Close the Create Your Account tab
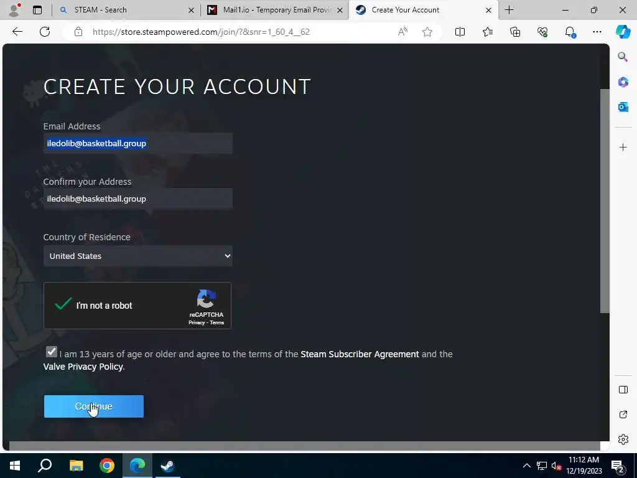This screenshot has height=478, width=637. (489, 10)
